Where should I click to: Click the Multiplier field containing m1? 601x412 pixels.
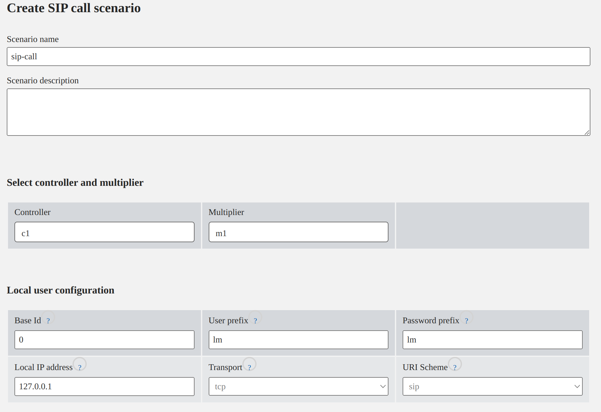298,232
